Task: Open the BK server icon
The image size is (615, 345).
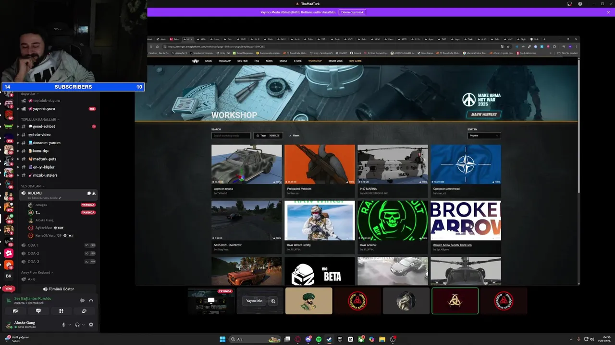Action: coord(9,276)
